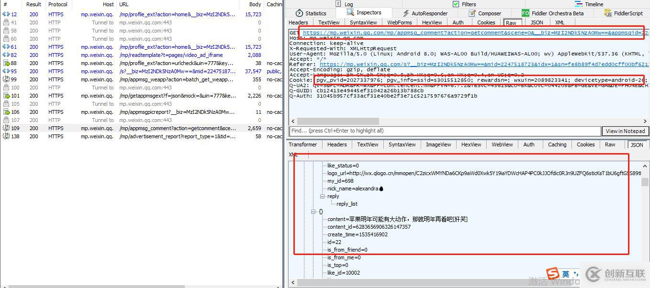Click the lock icon of tunnel session 60
650x288 pixels.
pos(6,39)
